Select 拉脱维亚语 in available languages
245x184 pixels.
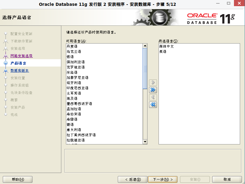point(104,140)
